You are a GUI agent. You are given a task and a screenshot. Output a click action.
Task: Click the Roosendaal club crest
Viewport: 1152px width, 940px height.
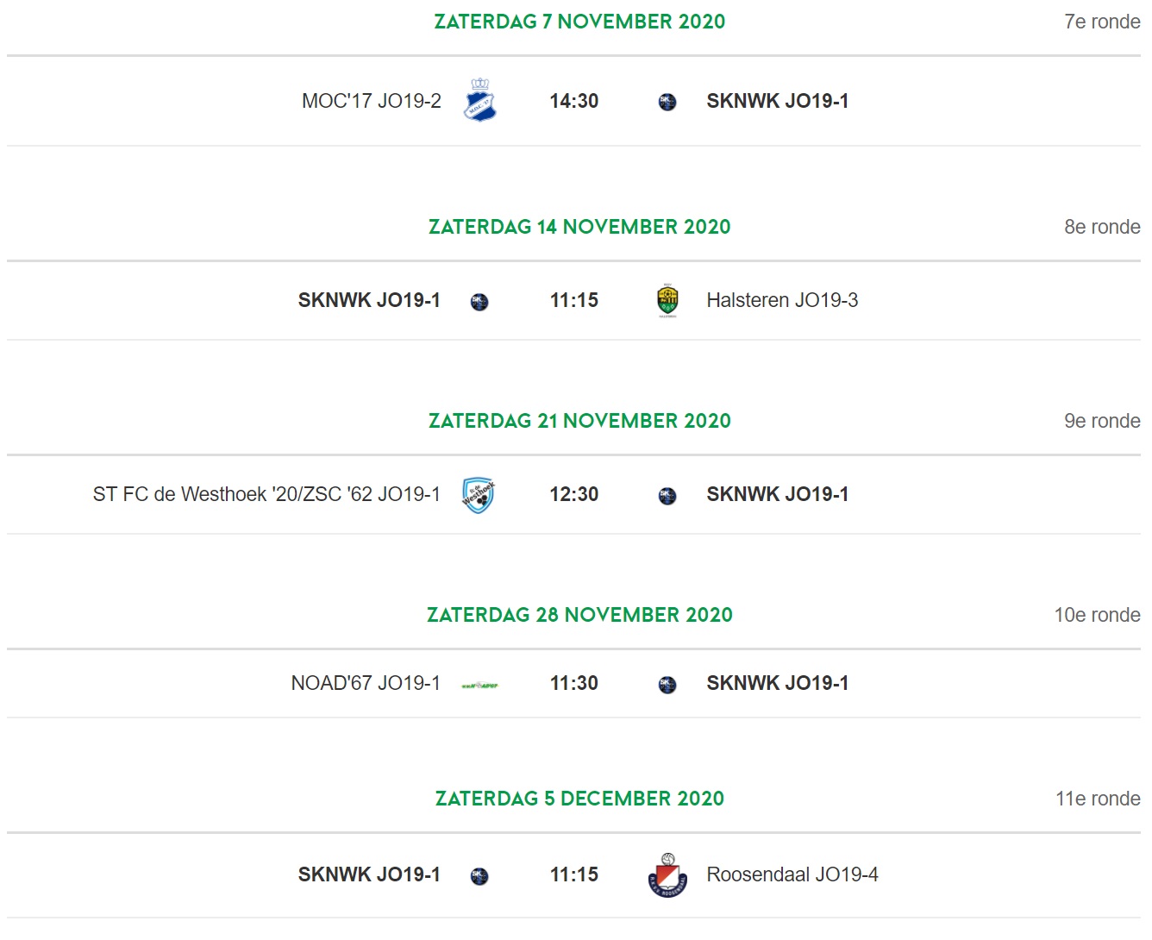[x=667, y=875]
